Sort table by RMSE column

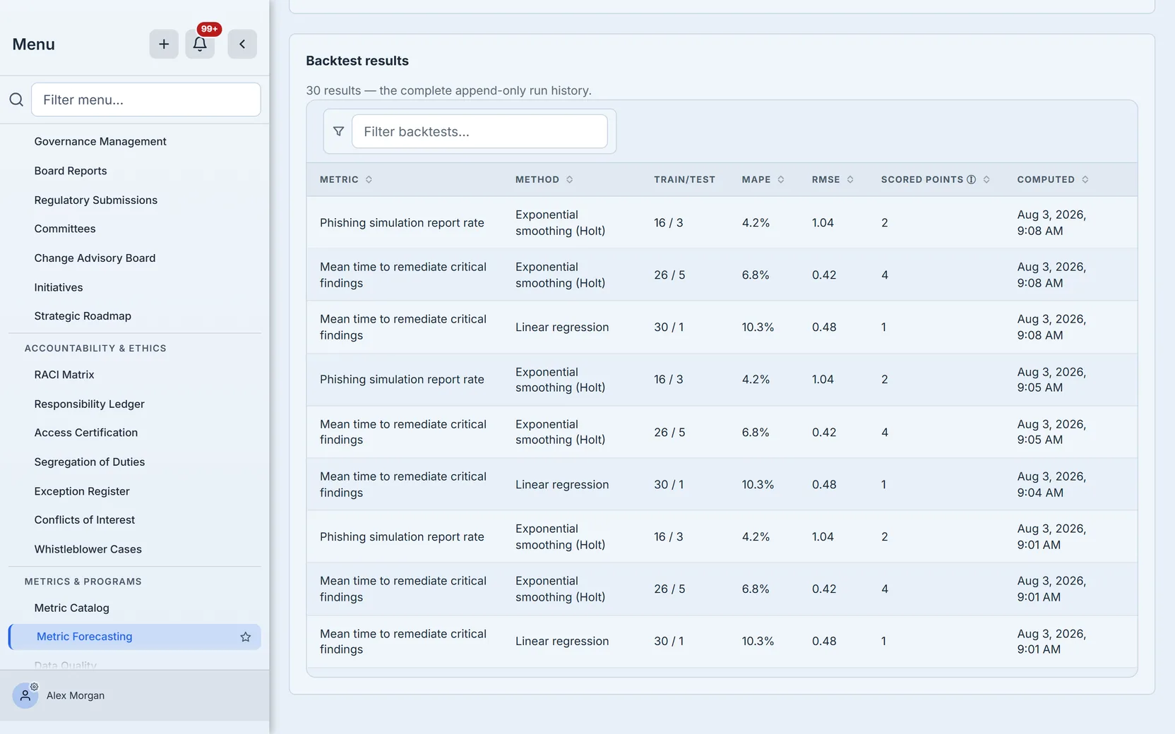850,179
